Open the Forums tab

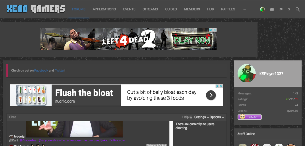(79, 9)
